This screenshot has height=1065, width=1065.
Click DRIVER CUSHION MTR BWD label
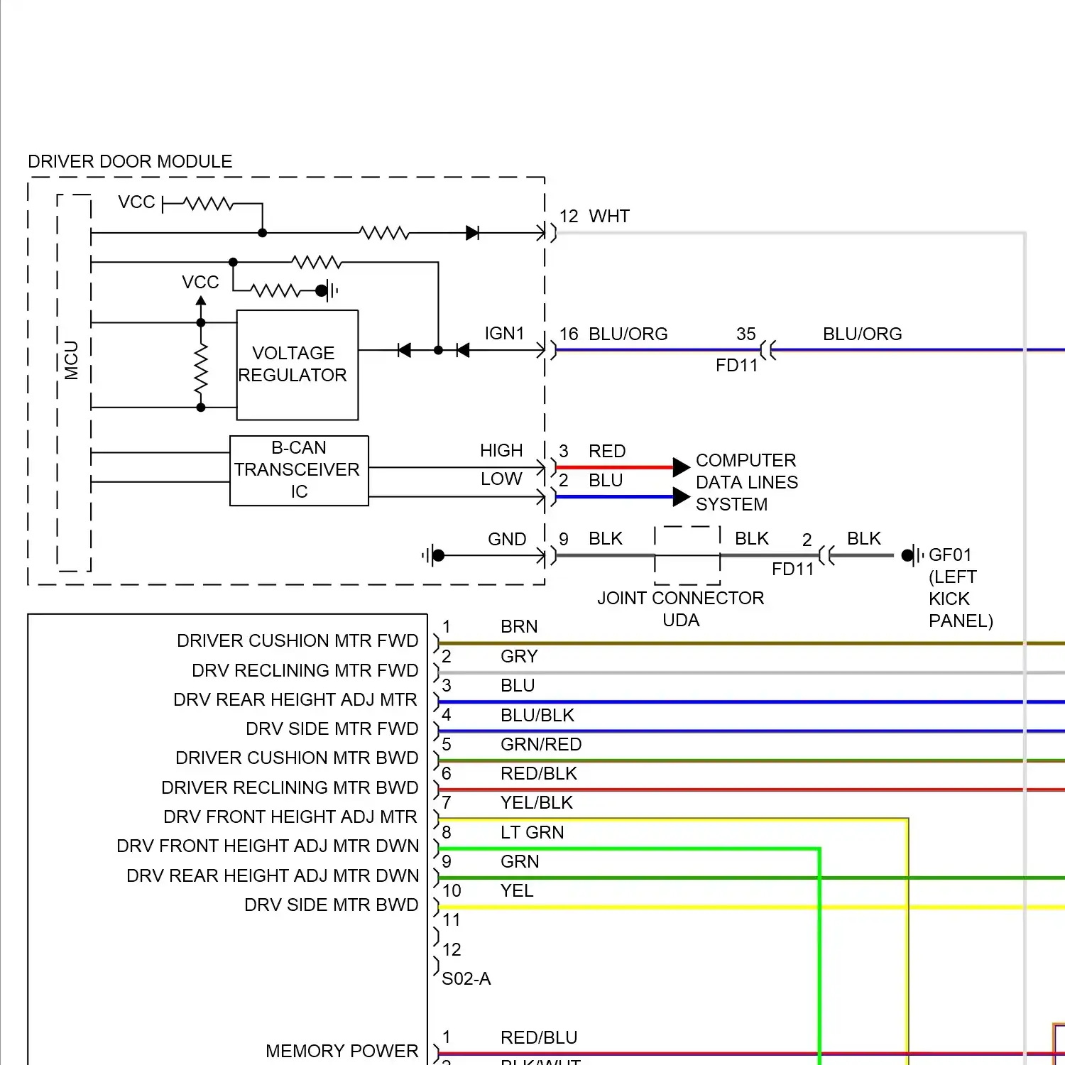pyautogui.click(x=297, y=758)
